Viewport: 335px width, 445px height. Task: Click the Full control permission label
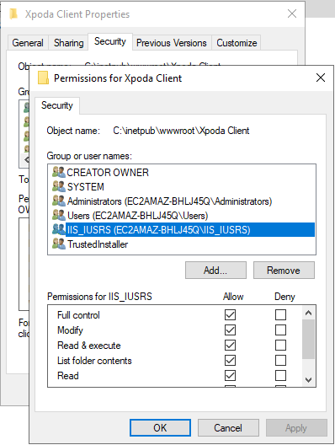click(78, 315)
